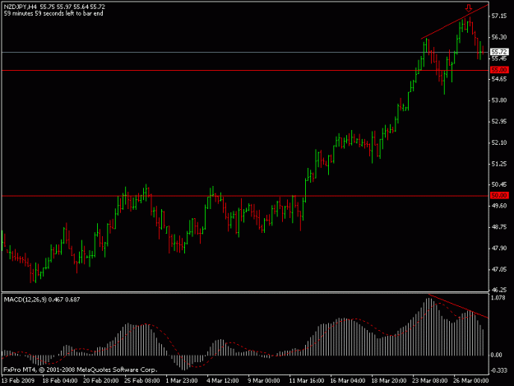Click the '20 Feb 20:00' time axis label

(100, 381)
